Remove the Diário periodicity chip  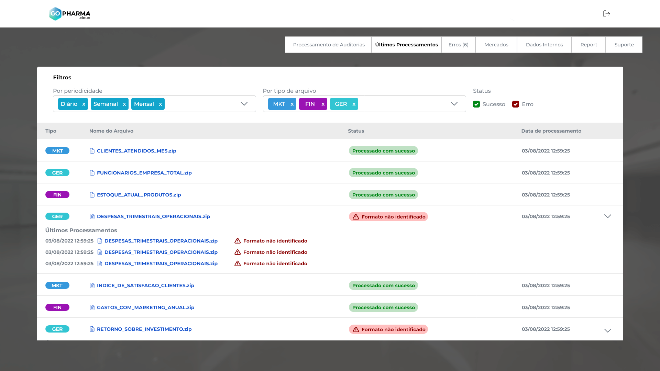click(x=84, y=104)
